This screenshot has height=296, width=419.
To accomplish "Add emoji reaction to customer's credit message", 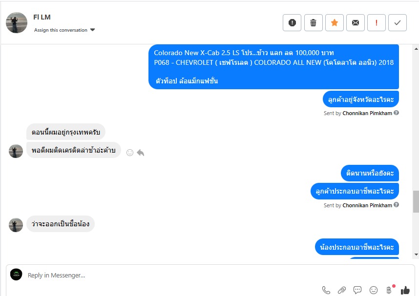I will pyautogui.click(x=130, y=153).
